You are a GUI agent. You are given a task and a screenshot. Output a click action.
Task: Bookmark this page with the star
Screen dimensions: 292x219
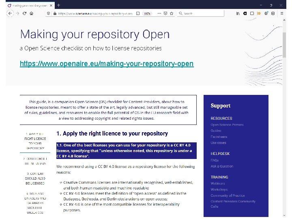[x=172, y=13]
